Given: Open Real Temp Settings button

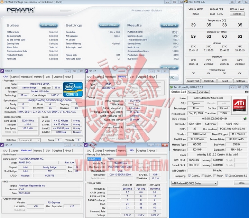Looking at the screenshot, I should 240,81.
